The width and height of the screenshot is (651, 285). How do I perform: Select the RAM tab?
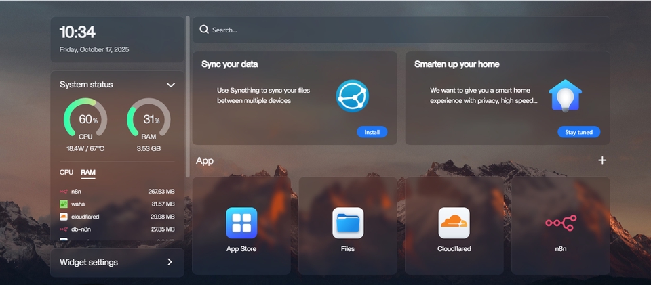pyautogui.click(x=88, y=173)
